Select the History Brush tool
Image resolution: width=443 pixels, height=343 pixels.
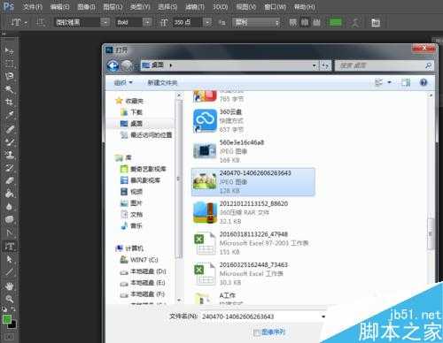click(x=9, y=168)
